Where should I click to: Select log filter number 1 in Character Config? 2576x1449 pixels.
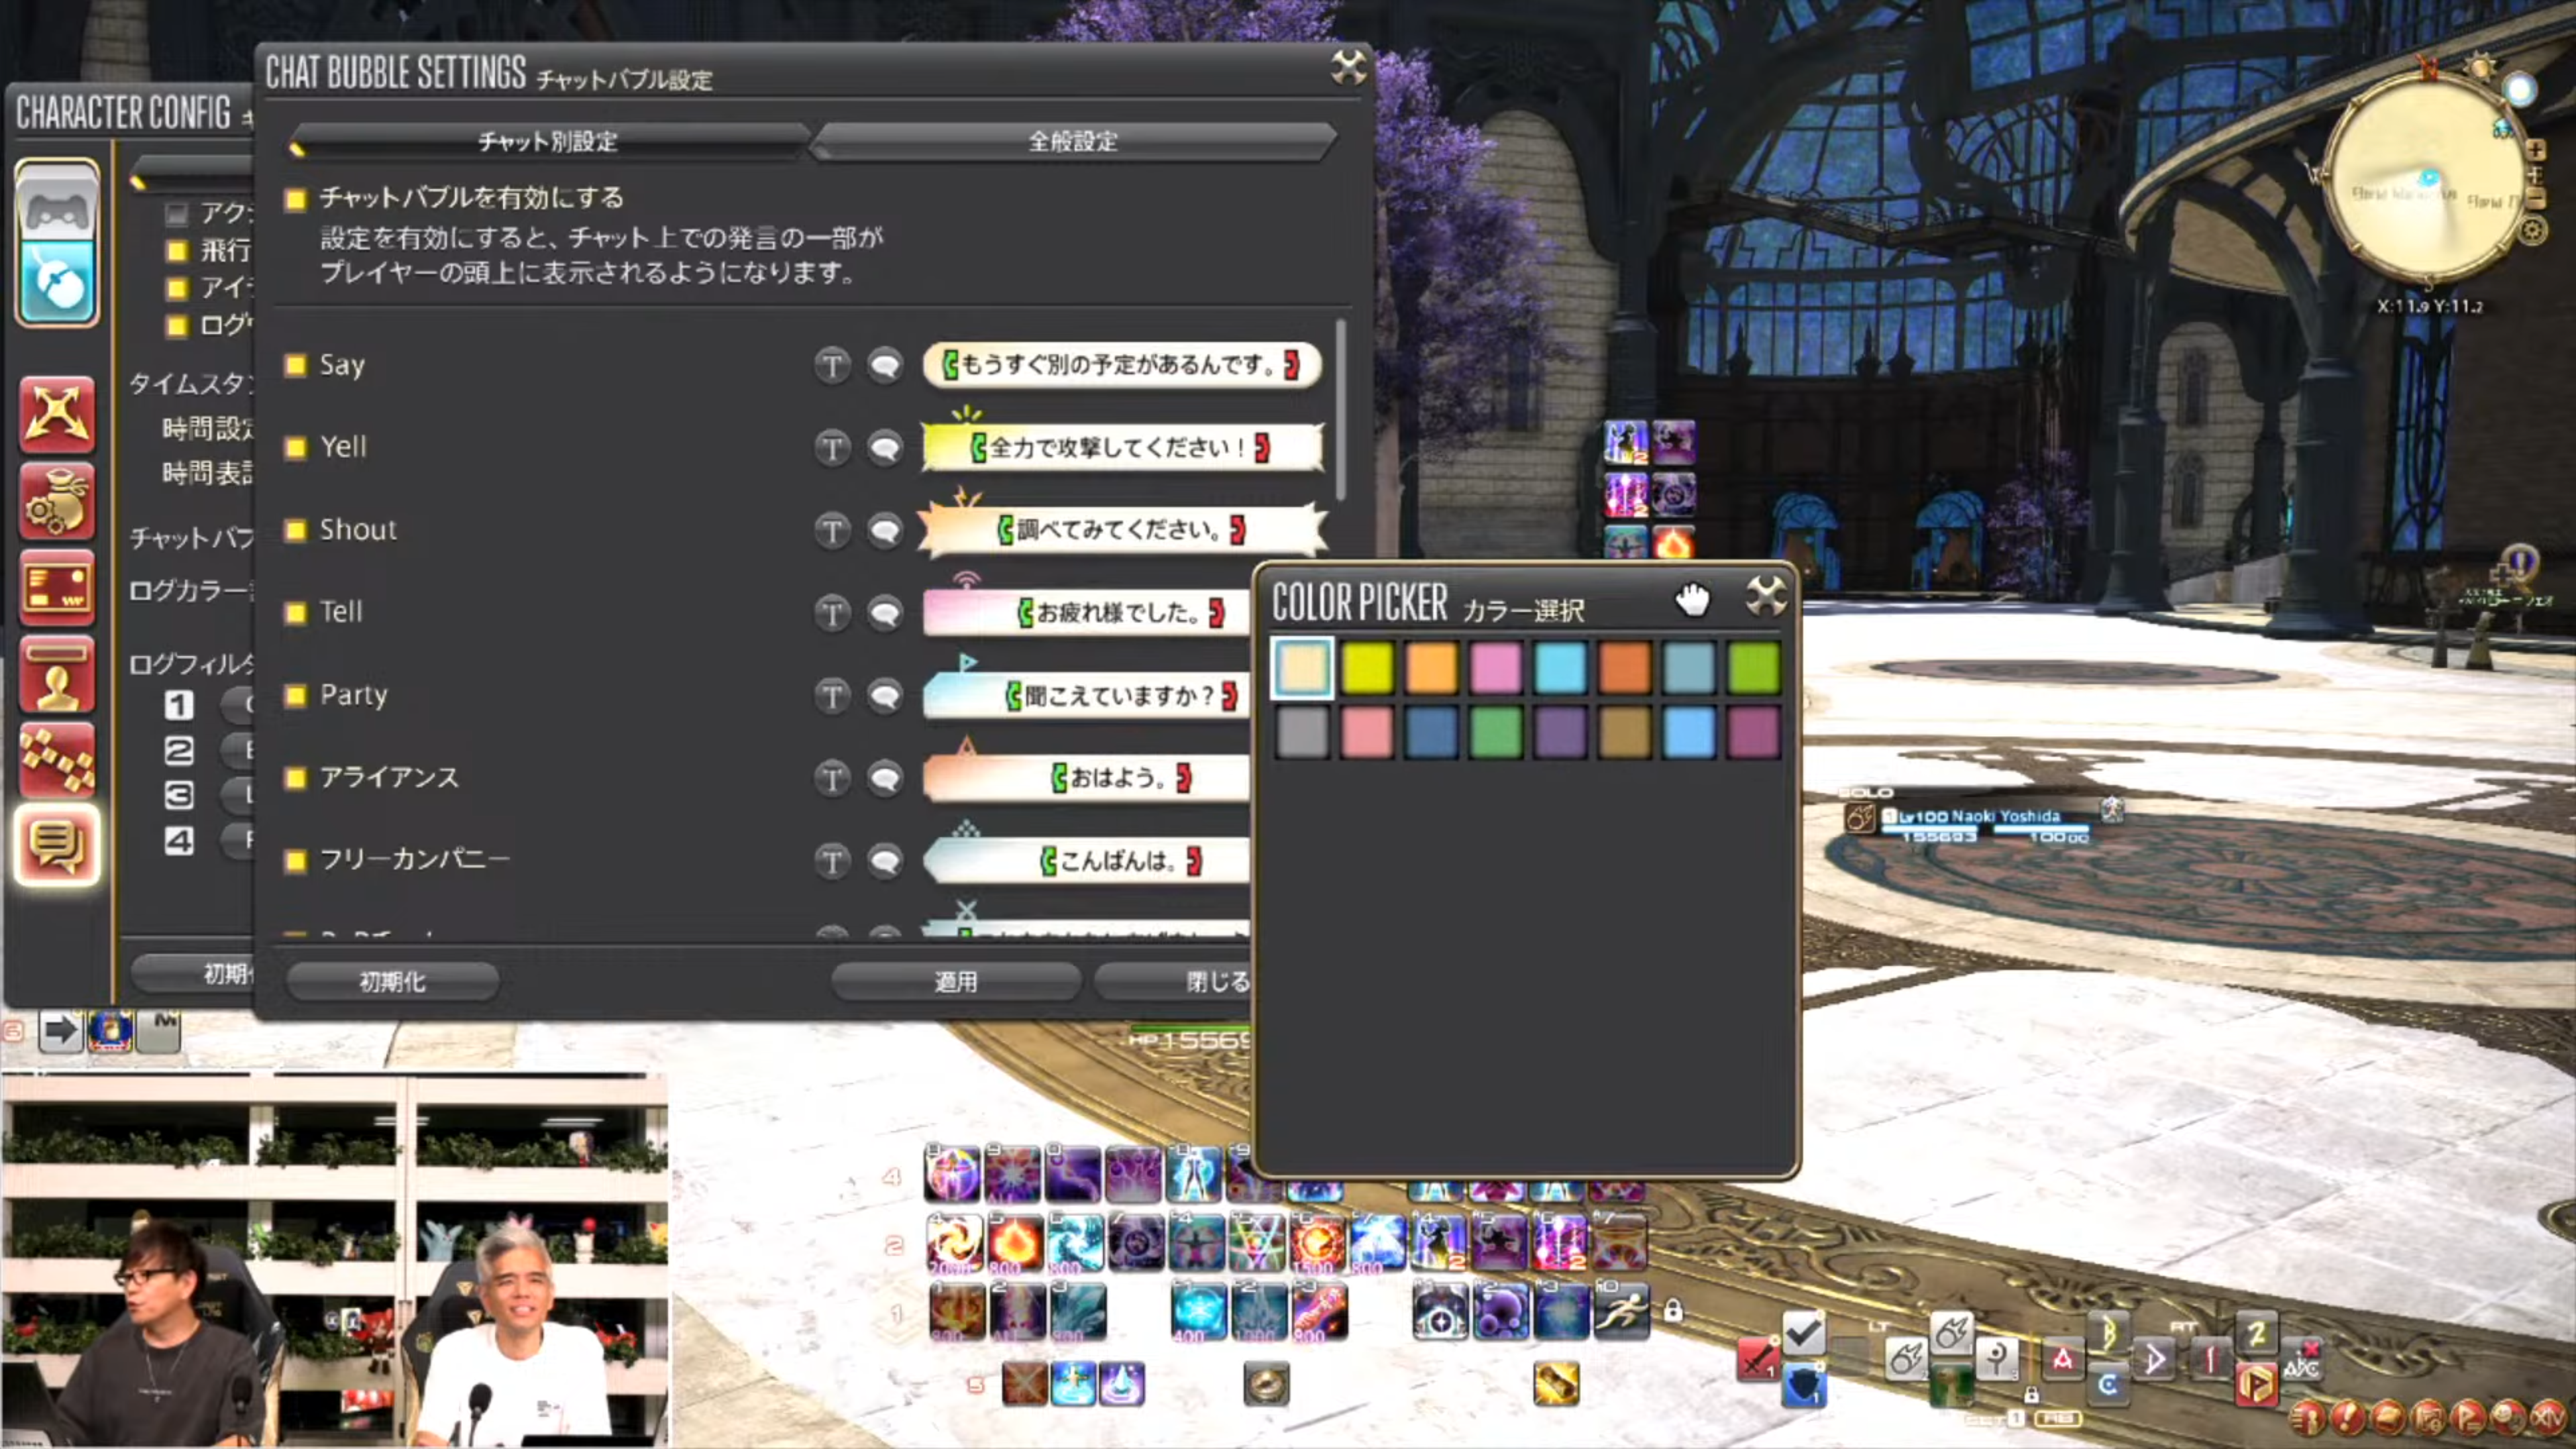click(x=178, y=706)
